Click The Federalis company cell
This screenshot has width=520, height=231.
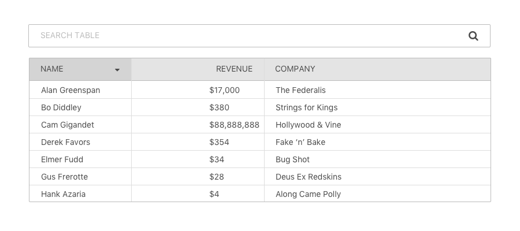tap(377, 90)
